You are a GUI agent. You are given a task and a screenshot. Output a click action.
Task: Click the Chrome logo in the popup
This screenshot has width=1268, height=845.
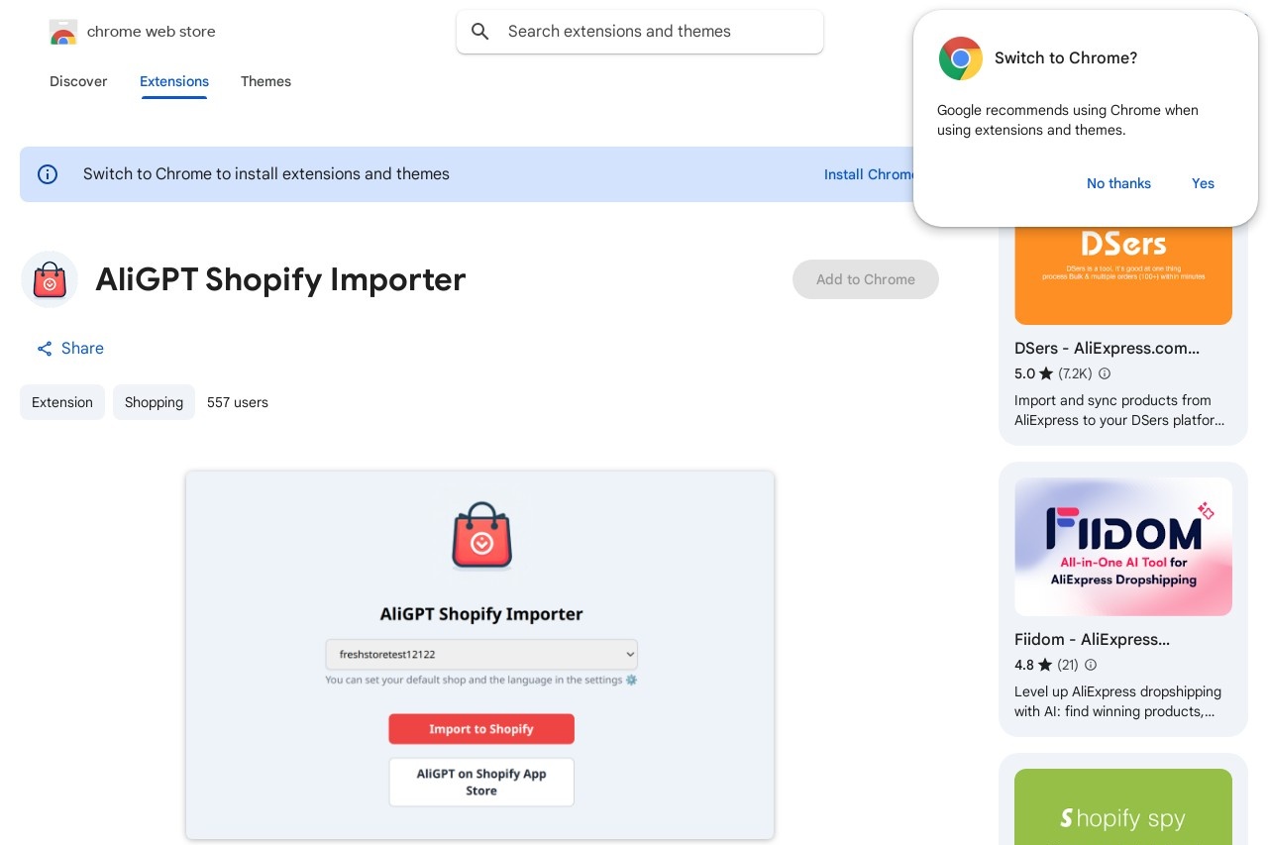coord(961,58)
